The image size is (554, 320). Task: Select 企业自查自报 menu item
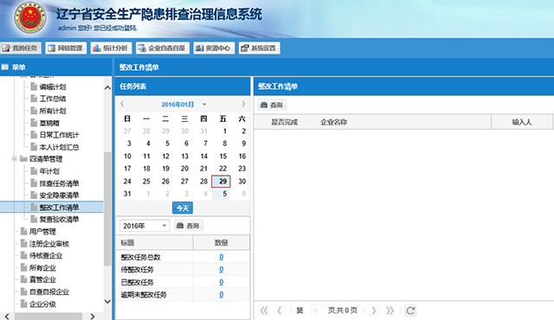coord(163,48)
